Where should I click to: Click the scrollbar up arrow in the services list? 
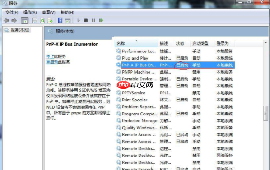[x=266, y=42]
